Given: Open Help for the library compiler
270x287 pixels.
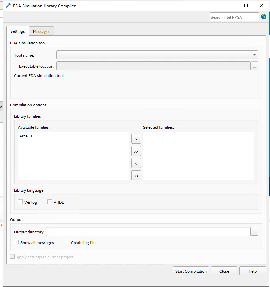Looking at the screenshot, I should (x=252, y=271).
